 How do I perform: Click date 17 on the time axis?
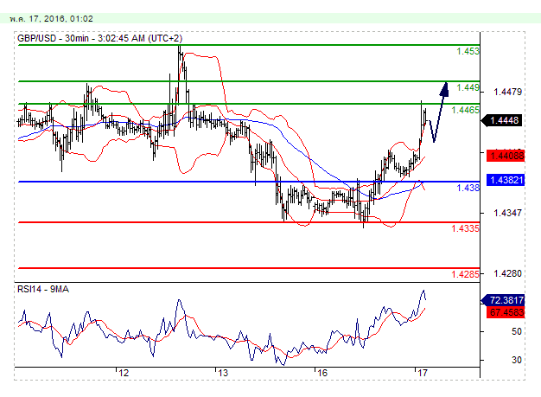421,374
